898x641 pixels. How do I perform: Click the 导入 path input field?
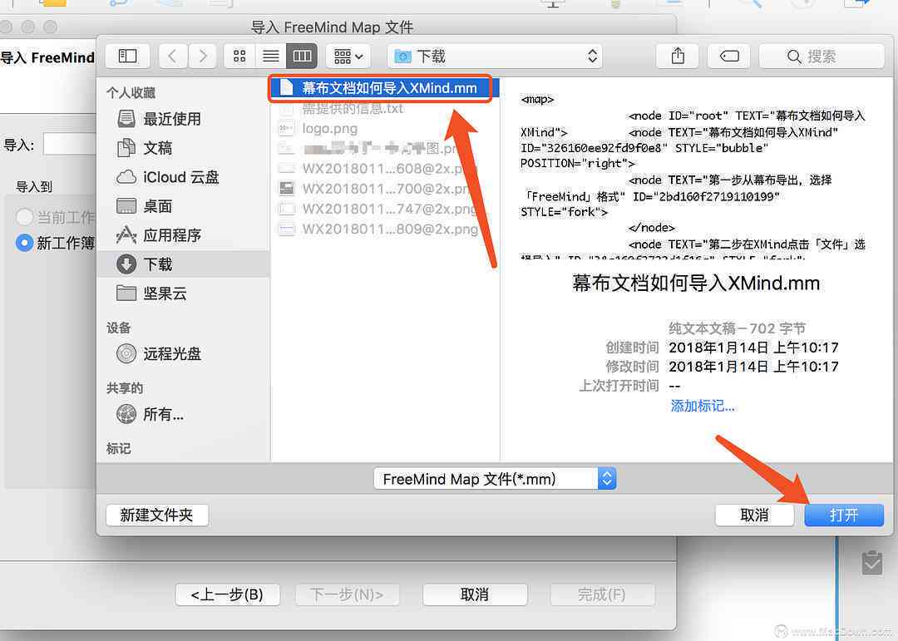(70, 144)
